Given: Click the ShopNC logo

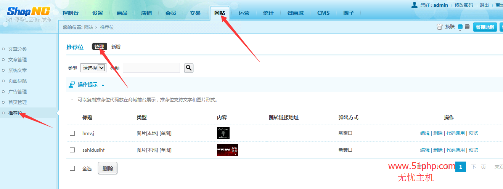Looking at the screenshot, I should pos(29,11).
